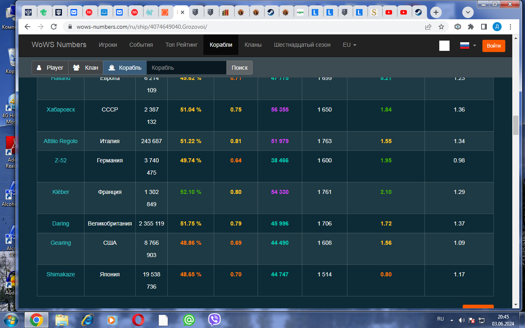Click the page vertical scrollbar thumb
Viewport: 525px width, 328px height.
pyautogui.click(x=516, y=125)
